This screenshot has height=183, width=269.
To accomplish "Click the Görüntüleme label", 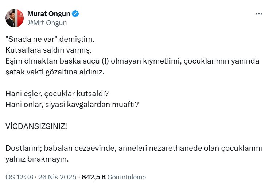I will pyautogui.click(x=126, y=177).
